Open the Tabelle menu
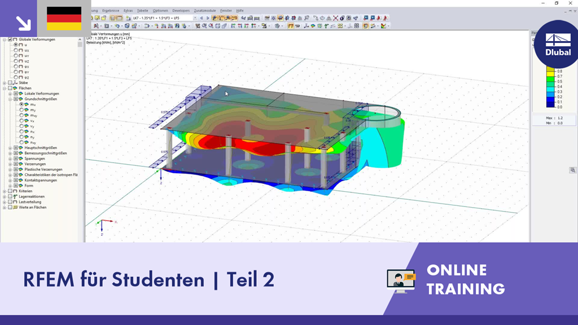This screenshot has height=325, width=578. point(142,11)
